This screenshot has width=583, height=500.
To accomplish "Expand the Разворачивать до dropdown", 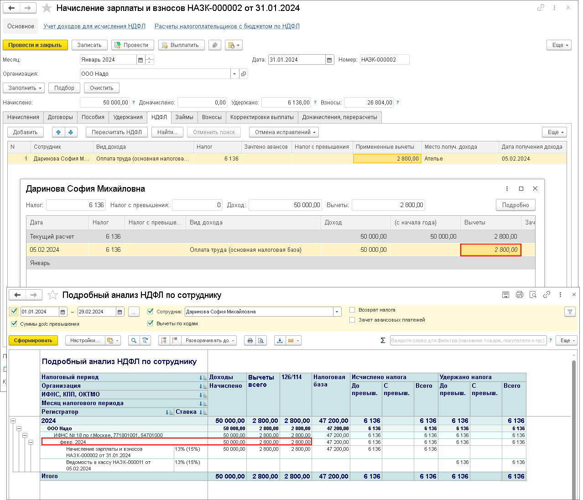I will pos(209,340).
